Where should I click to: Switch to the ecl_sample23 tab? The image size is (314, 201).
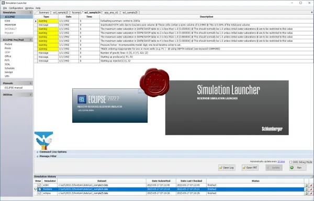[61, 13]
